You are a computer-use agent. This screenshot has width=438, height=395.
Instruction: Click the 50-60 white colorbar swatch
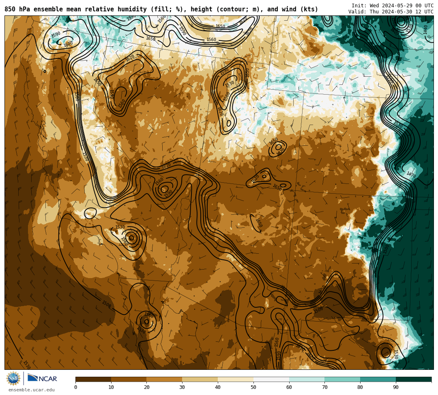pos(271,379)
